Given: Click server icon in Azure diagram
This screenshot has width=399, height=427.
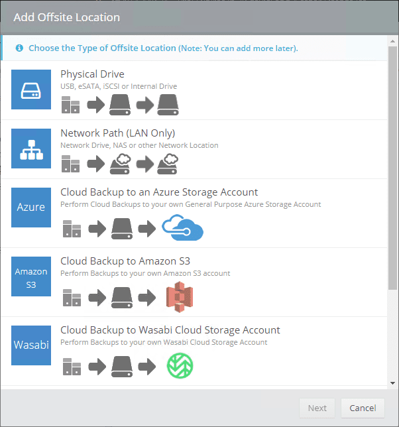Looking at the screenshot, I should click(72, 229).
